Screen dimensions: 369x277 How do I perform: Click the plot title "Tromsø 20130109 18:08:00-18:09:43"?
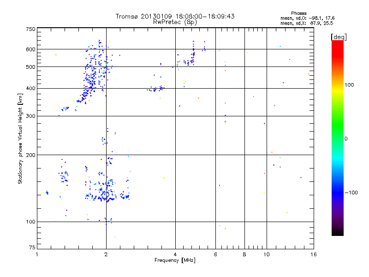[x=175, y=16]
